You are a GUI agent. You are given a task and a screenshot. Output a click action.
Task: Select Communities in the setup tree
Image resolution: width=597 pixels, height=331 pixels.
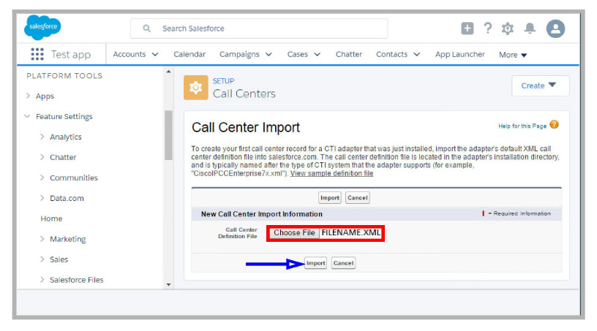(74, 178)
